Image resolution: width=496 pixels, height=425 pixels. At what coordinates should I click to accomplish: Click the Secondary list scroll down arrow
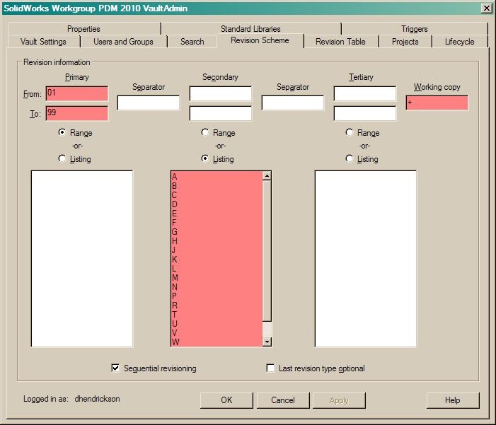tap(267, 342)
